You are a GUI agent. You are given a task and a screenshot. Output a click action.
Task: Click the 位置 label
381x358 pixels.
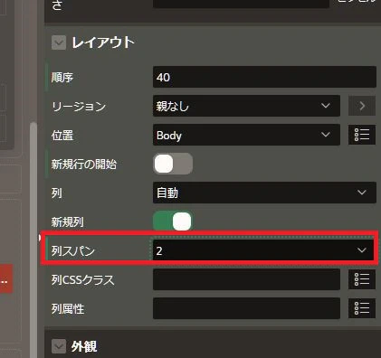(62, 135)
